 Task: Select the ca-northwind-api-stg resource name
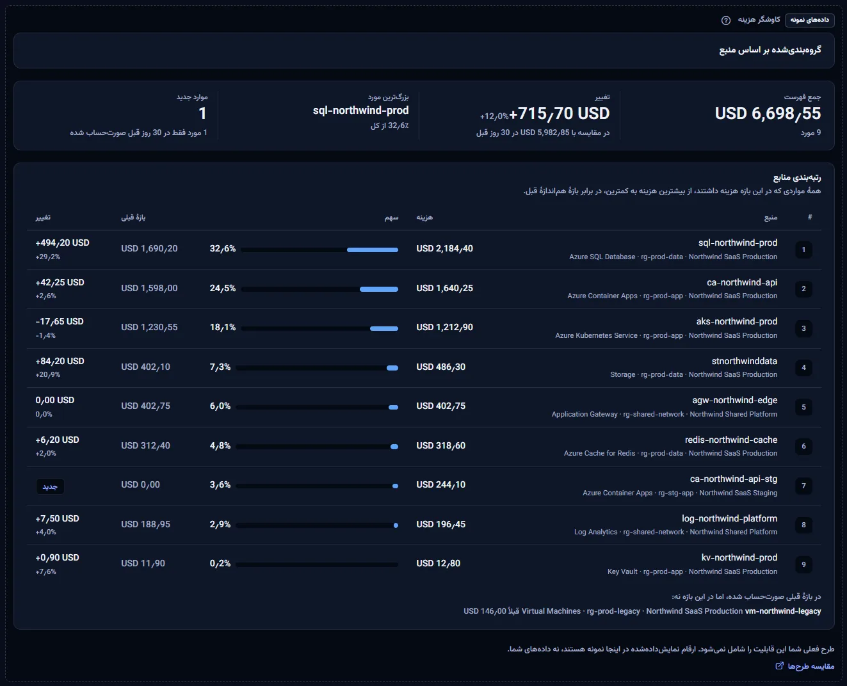tap(734, 479)
